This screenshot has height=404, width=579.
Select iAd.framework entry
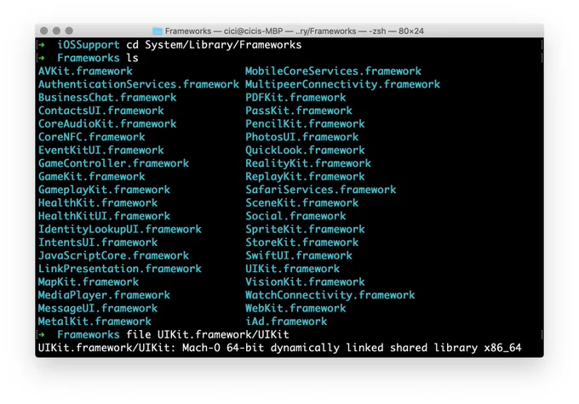click(x=286, y=321)
